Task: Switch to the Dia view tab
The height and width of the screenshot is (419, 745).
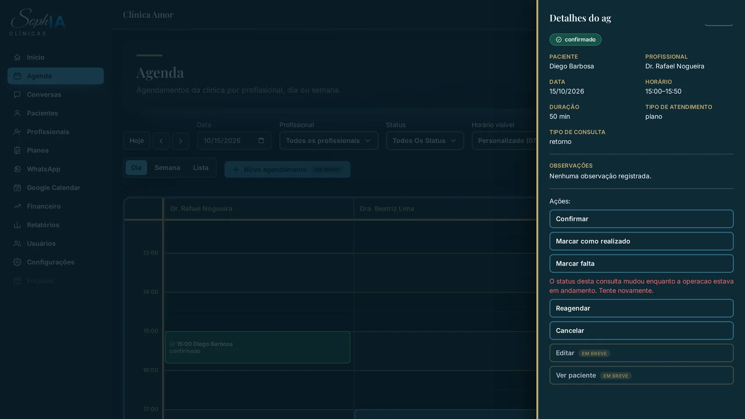Action: pyautogui.click(x=136, y=168)
